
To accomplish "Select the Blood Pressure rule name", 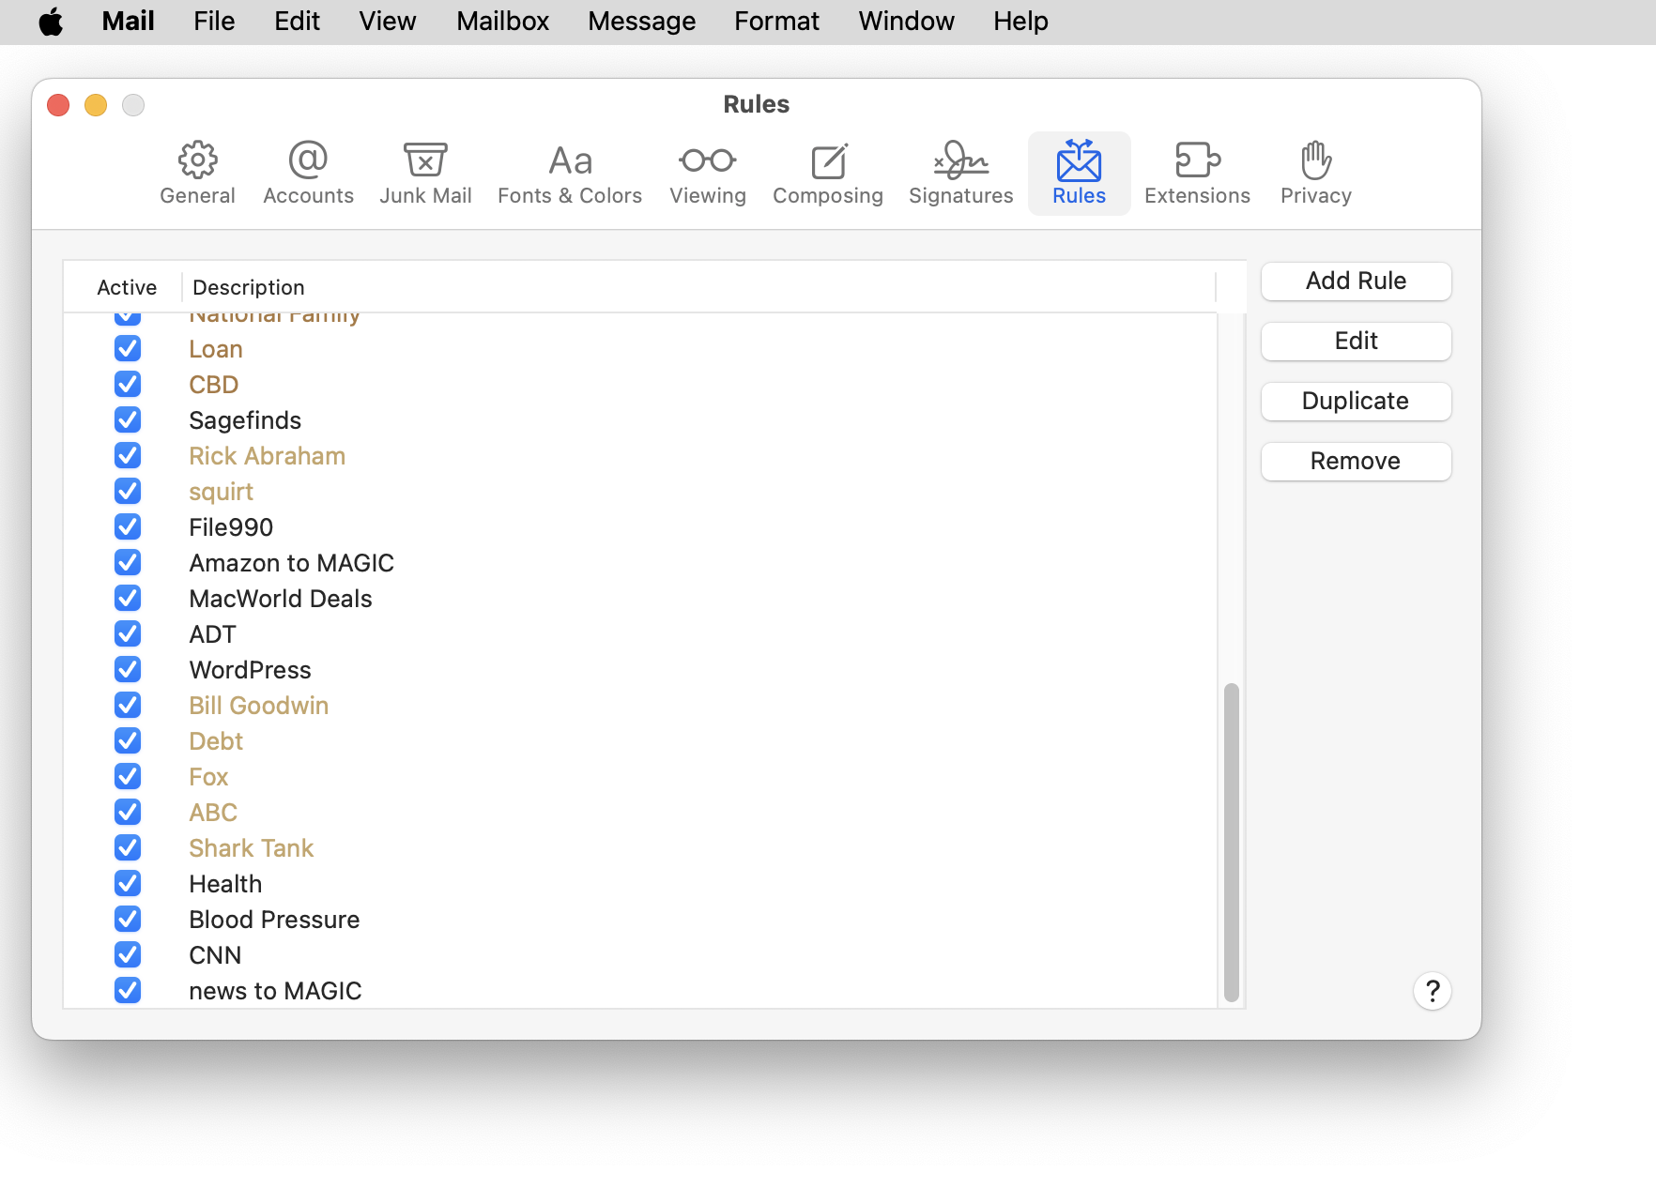I will (x=274, y=920).
